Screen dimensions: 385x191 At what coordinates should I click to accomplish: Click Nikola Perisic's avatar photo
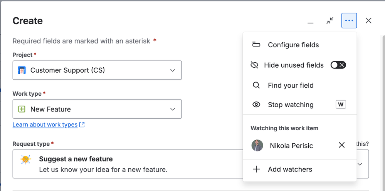[257, 145]
